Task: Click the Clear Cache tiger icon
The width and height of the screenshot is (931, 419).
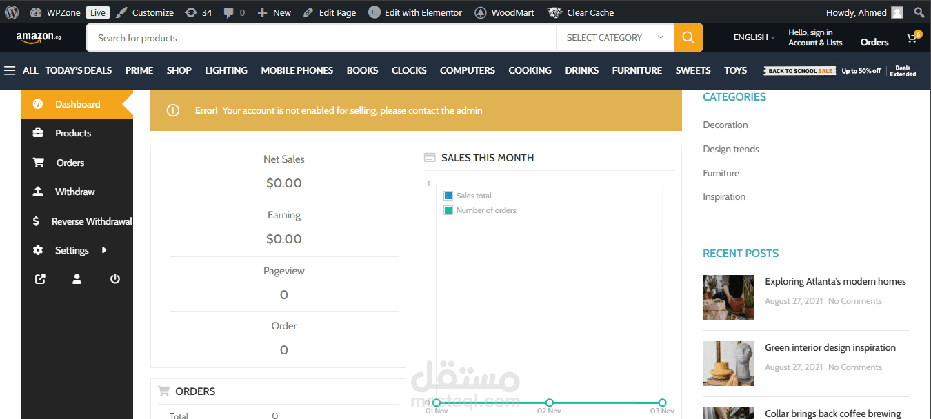Action: pyautogui.click(x=554, y=12)
